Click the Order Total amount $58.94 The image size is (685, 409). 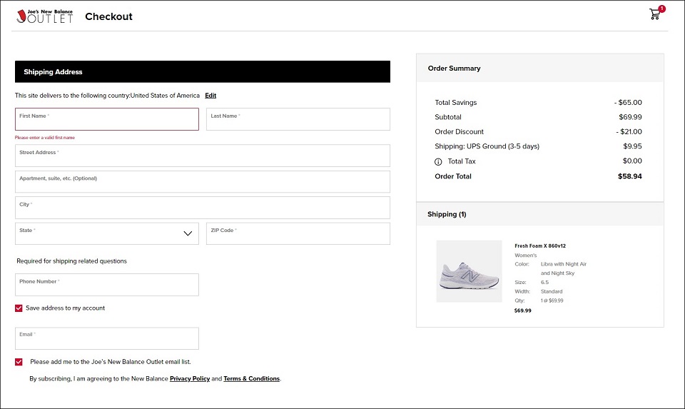click(x=630, y=176)
